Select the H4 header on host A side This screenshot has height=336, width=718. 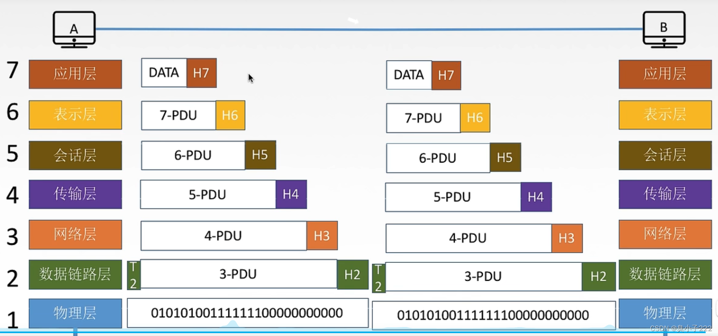click(291, 194)
